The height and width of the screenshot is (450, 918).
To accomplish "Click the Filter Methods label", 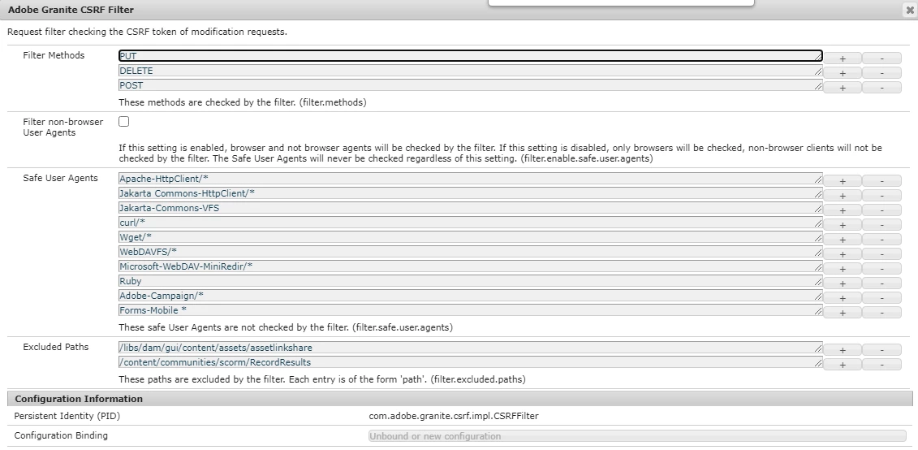I will [54, 55].
